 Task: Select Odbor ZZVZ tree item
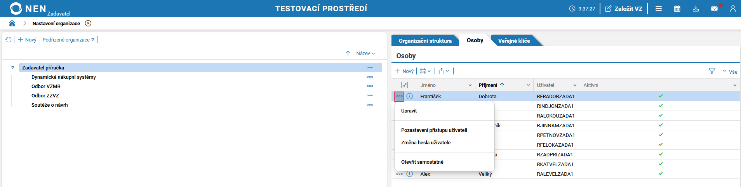point(45,95)
